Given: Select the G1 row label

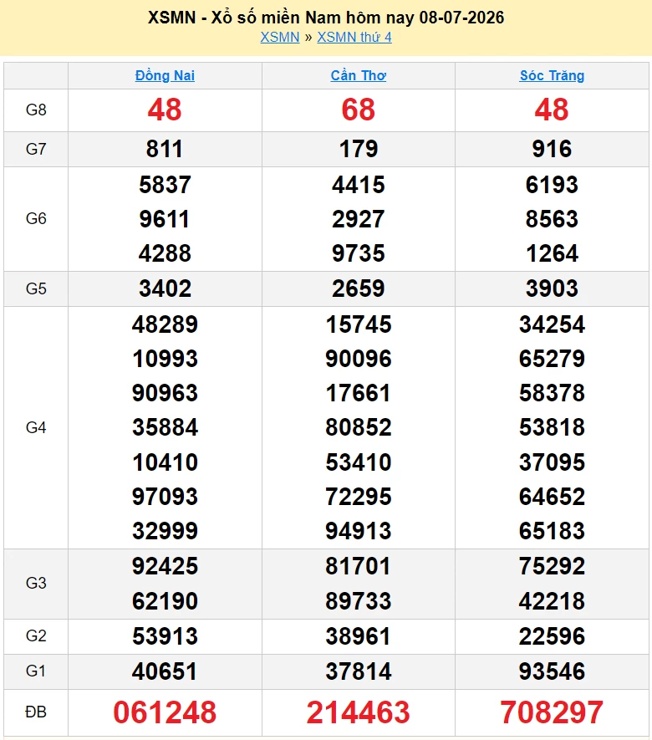Looking at the screenshot, I should coord(36,671).
